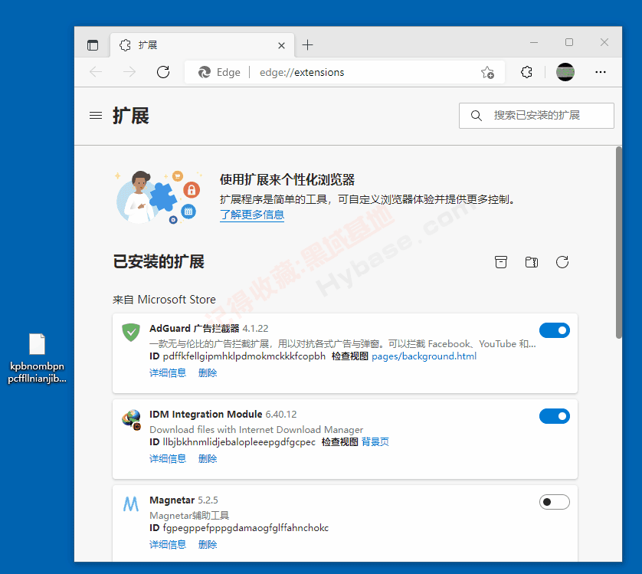Open IDM Integration Module 详细信息 link

168,459
